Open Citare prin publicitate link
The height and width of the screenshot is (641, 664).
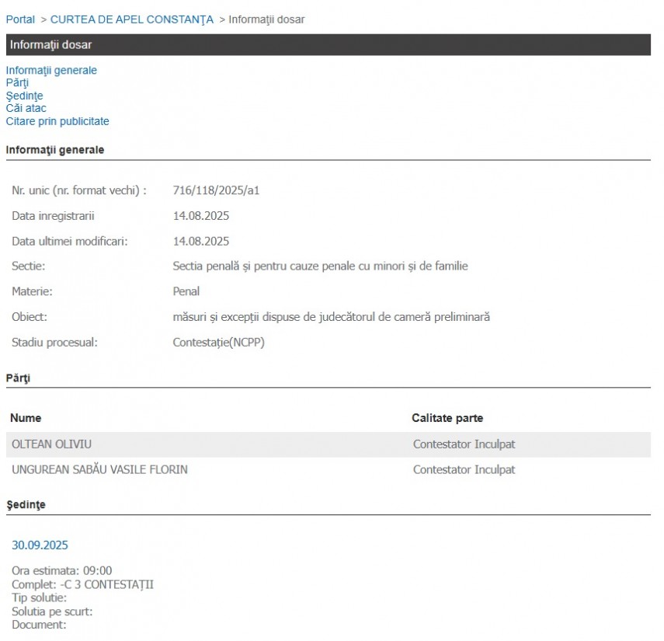[57, 121]
